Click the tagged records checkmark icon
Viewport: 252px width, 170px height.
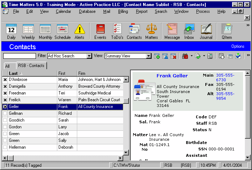(x=198, y=56)
